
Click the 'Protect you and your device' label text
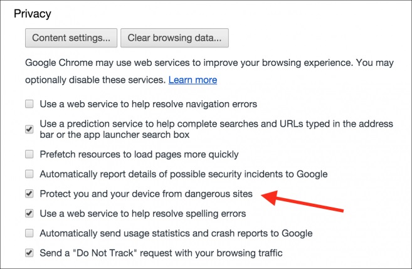coord(146,194)
